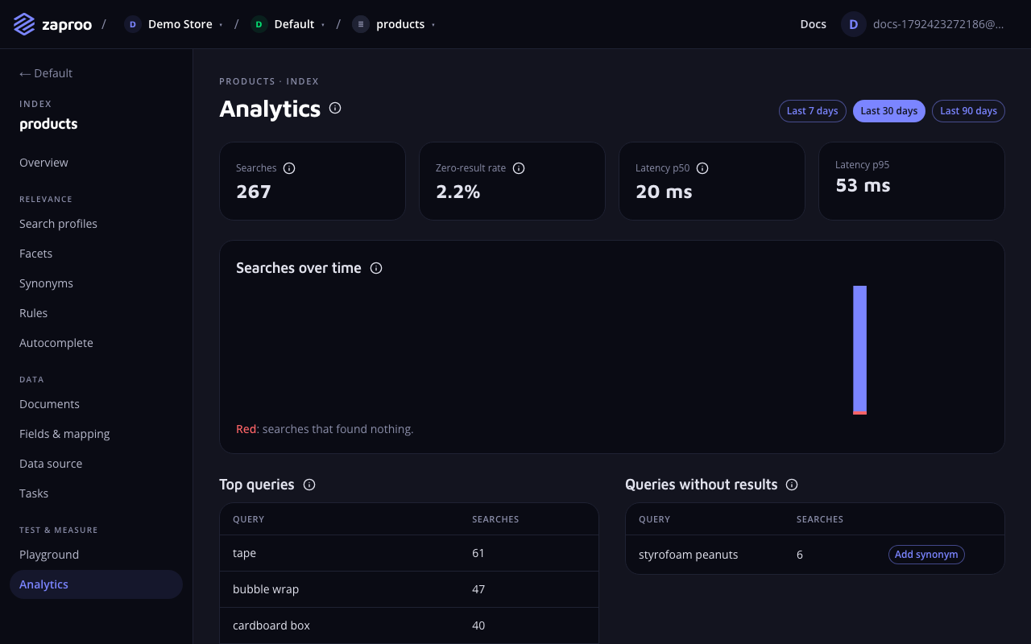Expand the Demo Store dropdown

coord(222,25)
